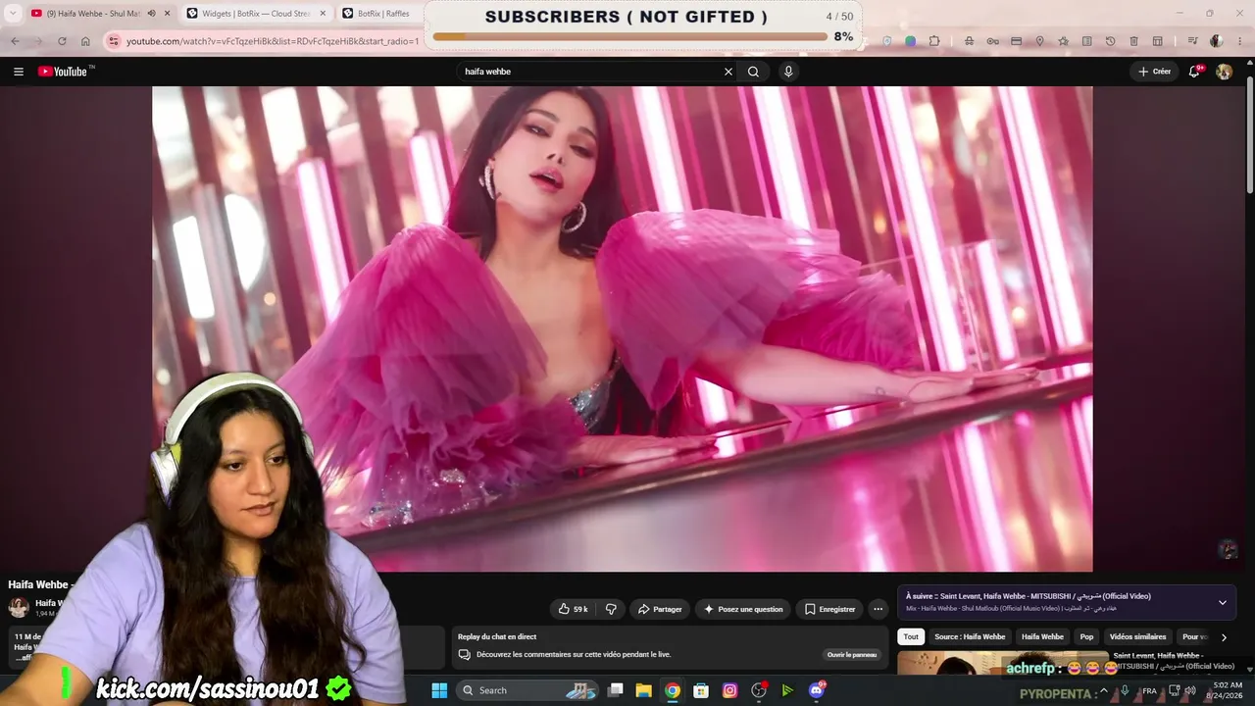
Task: Open the media control music-note icon
Action: pyautogui.click(x=1192, y=41)
